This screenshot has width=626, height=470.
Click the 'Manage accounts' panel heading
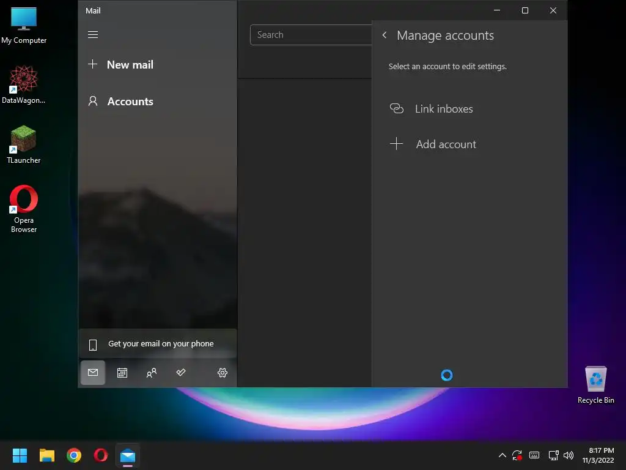point(445,35)
